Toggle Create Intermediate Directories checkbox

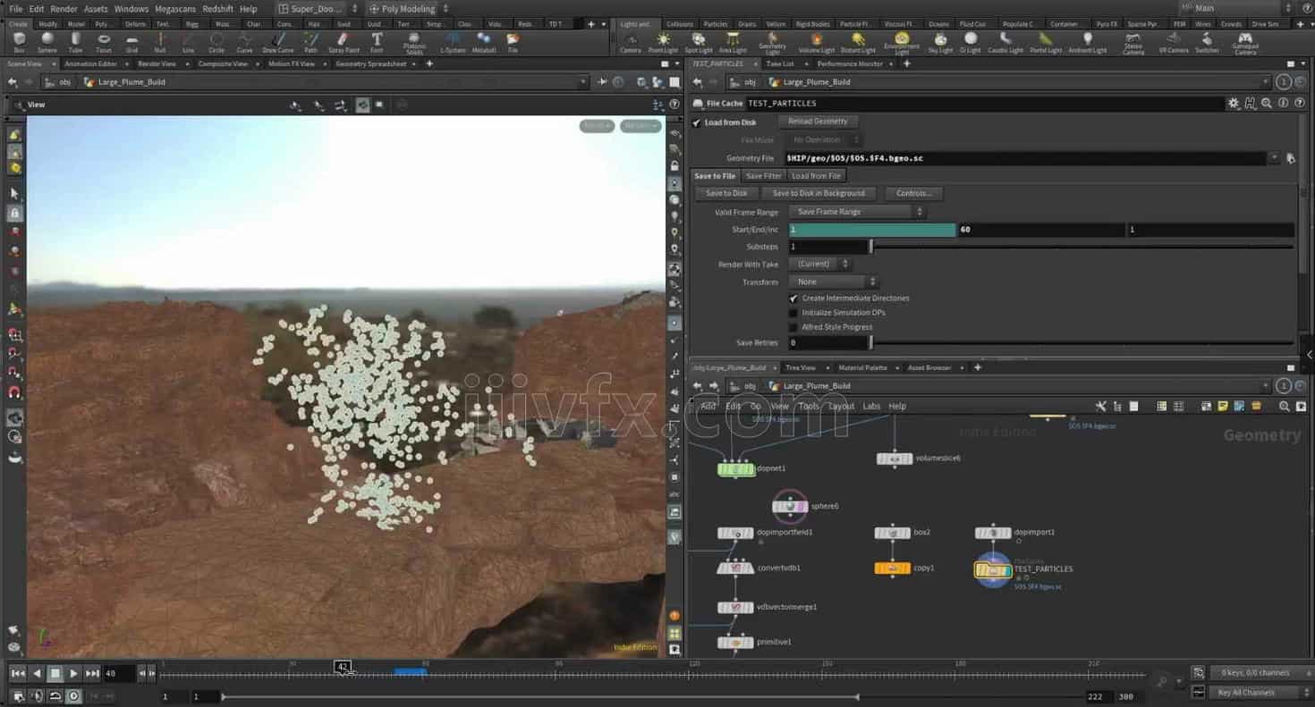pos(793,298)
